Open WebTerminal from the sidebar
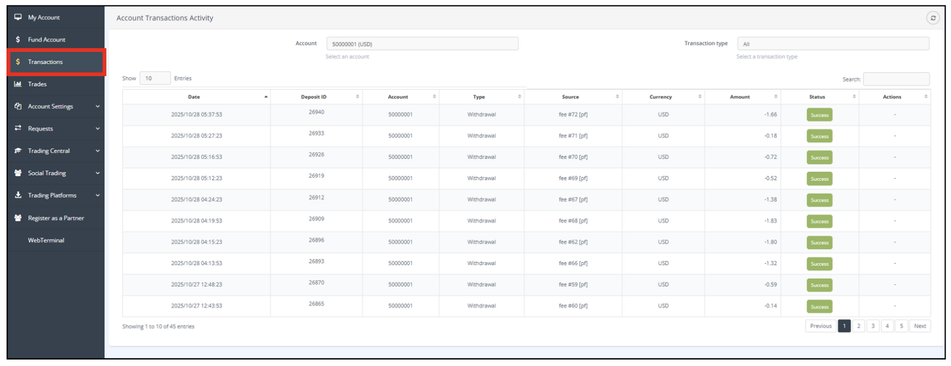This screenshot has width=951, height=366. pos(46,240)
